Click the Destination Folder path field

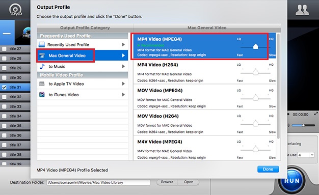click(98, 182)
